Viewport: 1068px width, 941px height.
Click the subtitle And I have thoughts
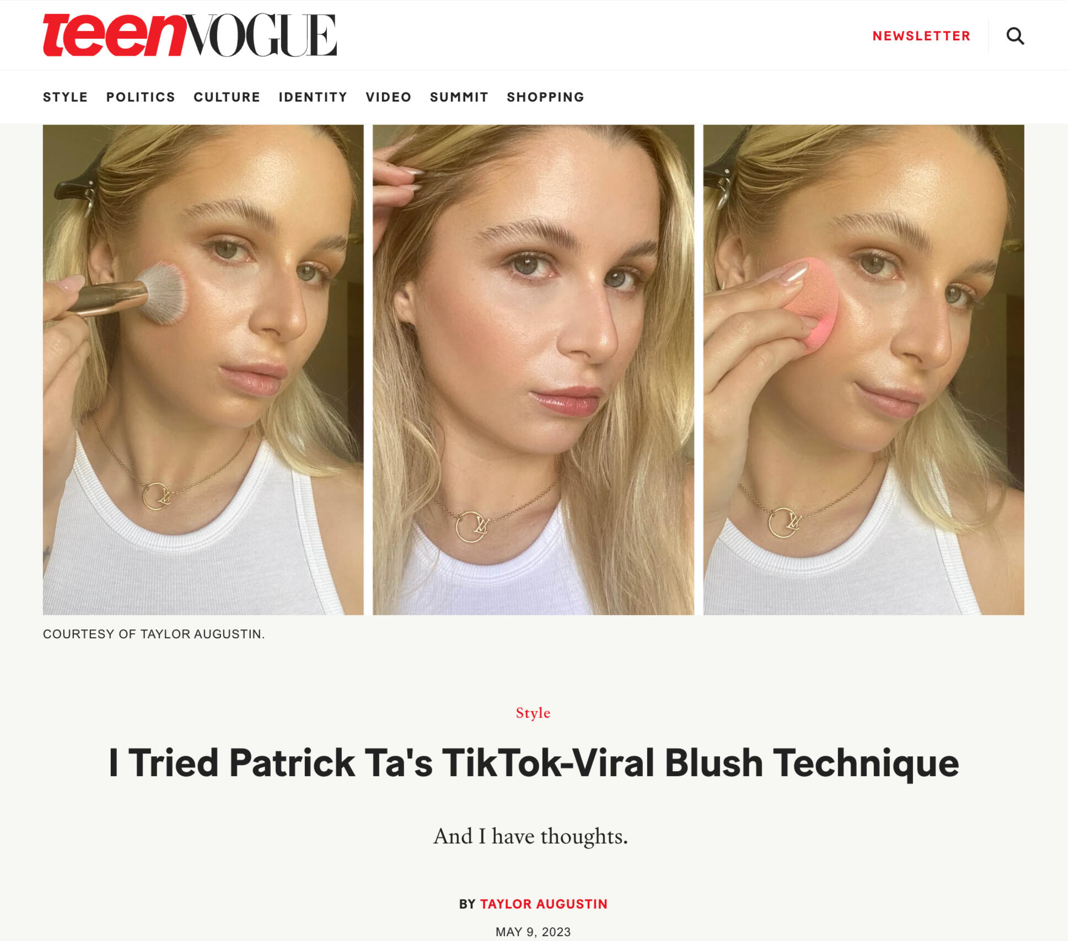(530, 836)
